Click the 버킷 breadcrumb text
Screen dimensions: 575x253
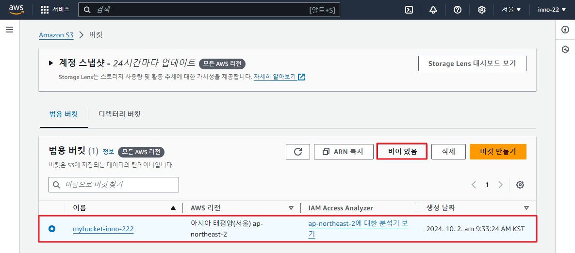(x=96, y=35)
